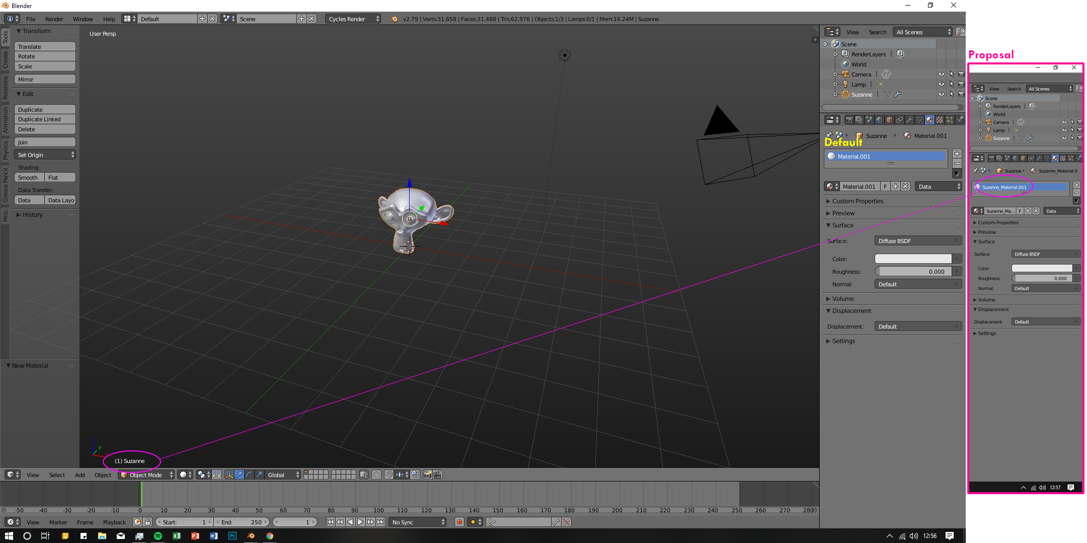Screen dimensions: 1087x543
Task: Open the Particles properties tab (sparkle icon)
Action: 950,120
